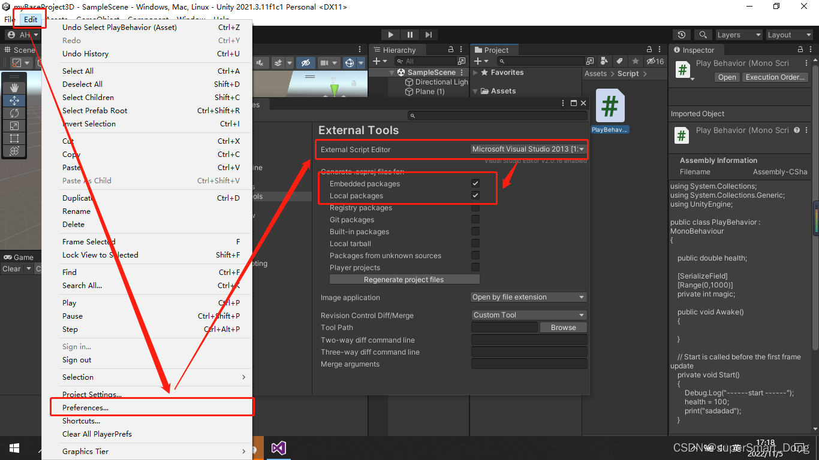Screen dimensions: 819x460
Task: Open the Project search window icon
Action: click(x=590, y=61)
